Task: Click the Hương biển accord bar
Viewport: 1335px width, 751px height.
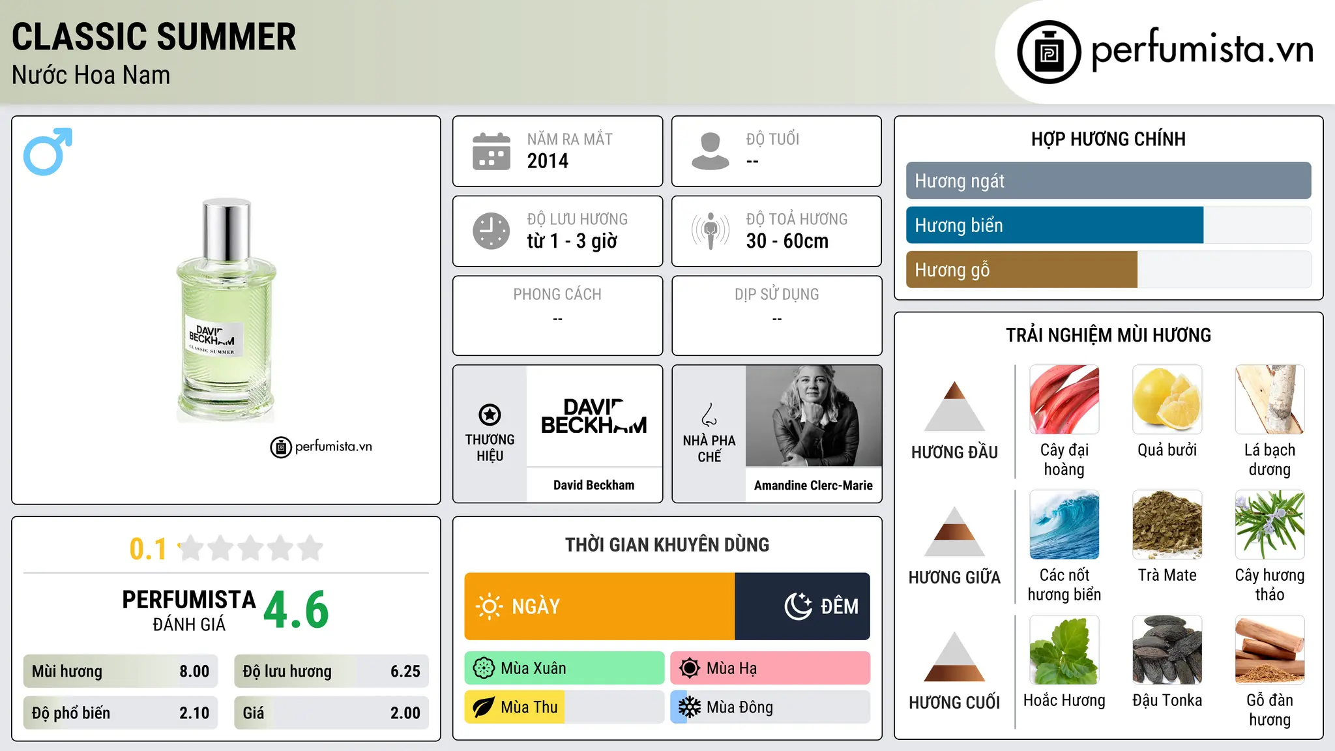Action: tap(1109, 225)
